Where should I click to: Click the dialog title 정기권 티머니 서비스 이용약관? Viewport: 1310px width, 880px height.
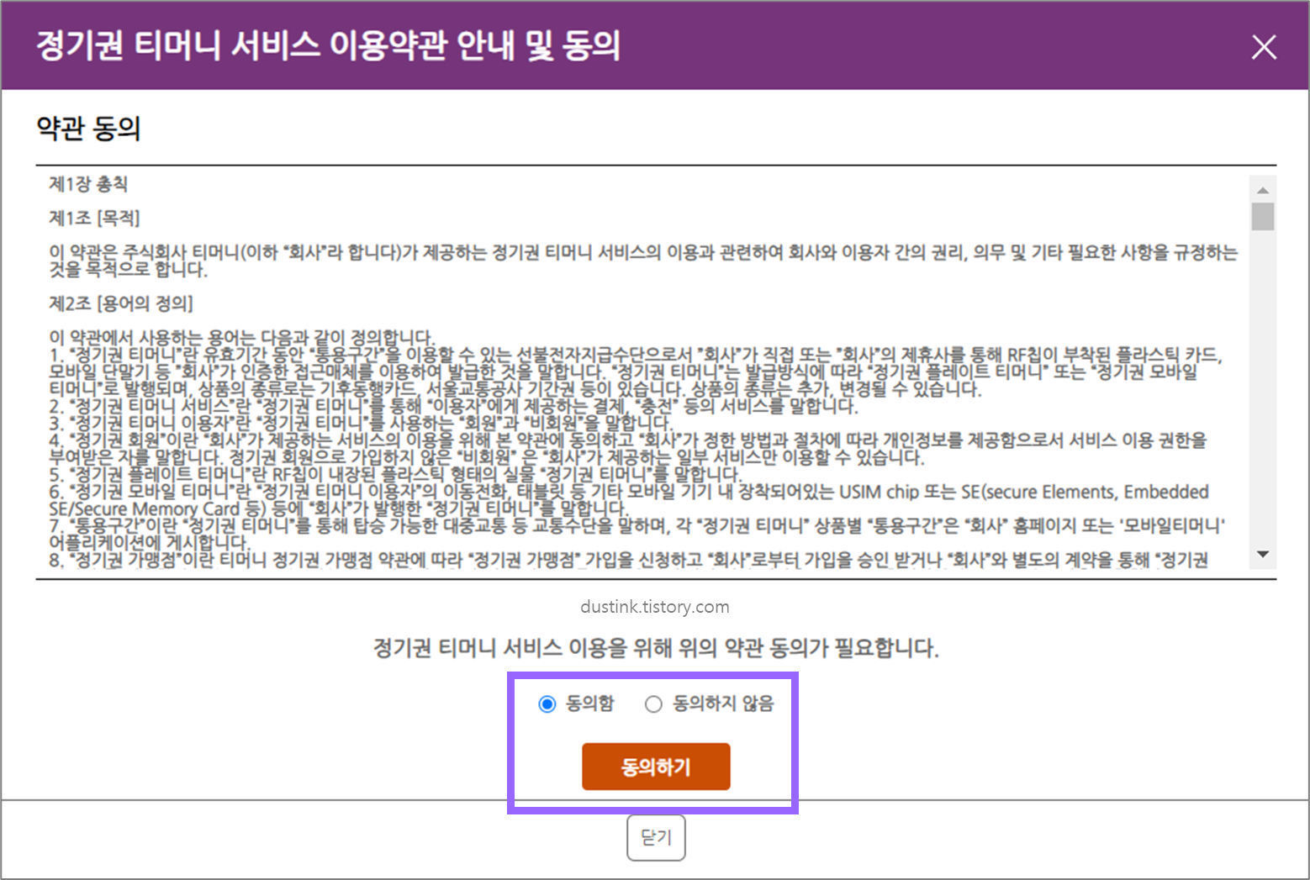pos(328,45)
